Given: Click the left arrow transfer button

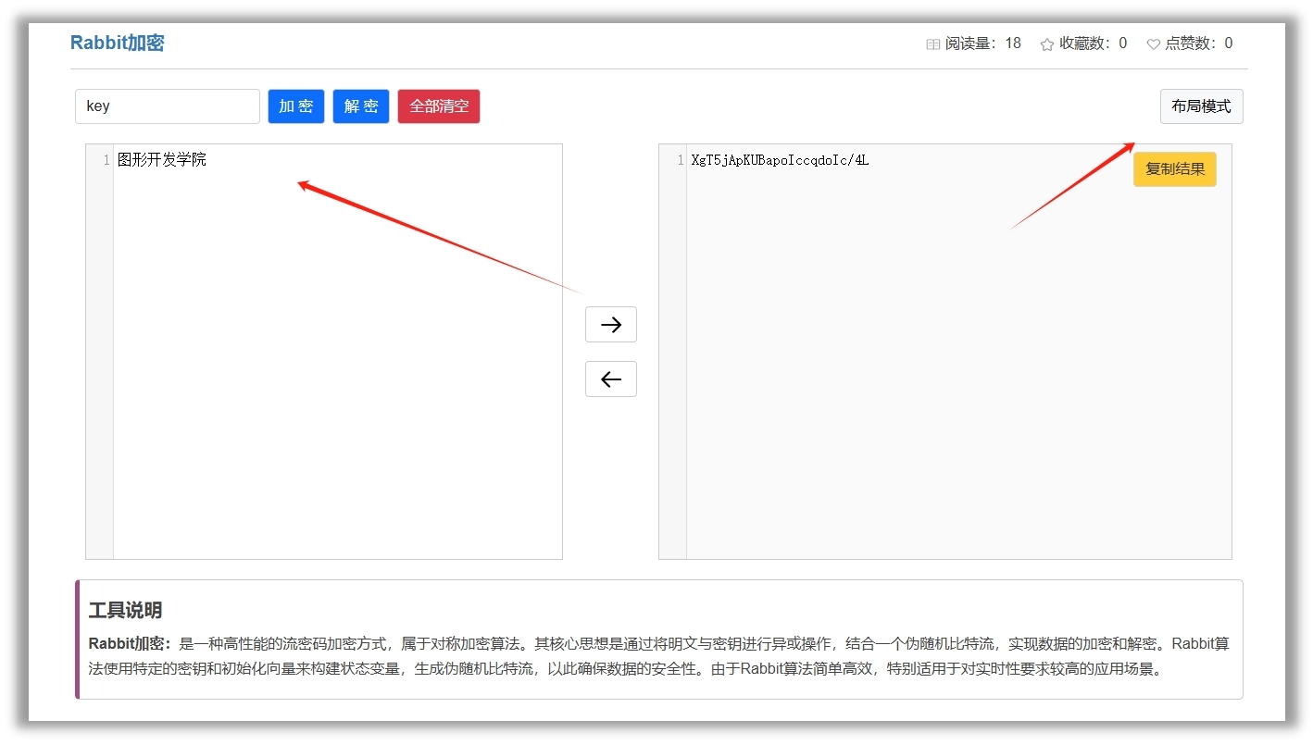Looking at the screenshot, I should coord(611,379).
